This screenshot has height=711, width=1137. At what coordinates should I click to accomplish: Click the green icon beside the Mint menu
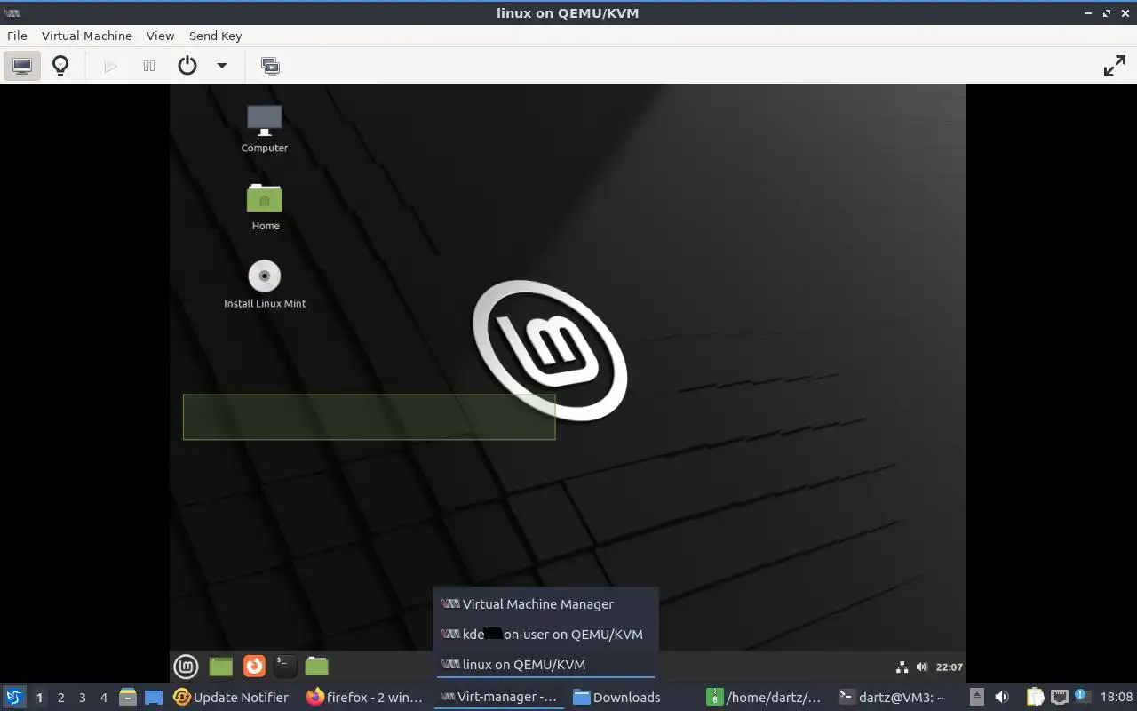(221, 666)
